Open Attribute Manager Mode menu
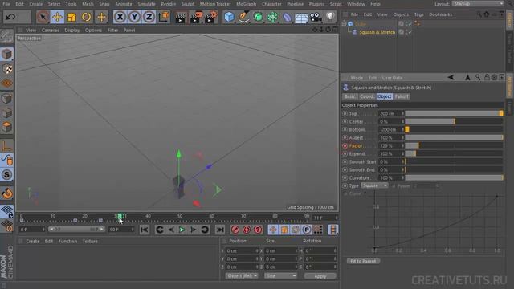This screenshot has width=514, height=289. 357,78
